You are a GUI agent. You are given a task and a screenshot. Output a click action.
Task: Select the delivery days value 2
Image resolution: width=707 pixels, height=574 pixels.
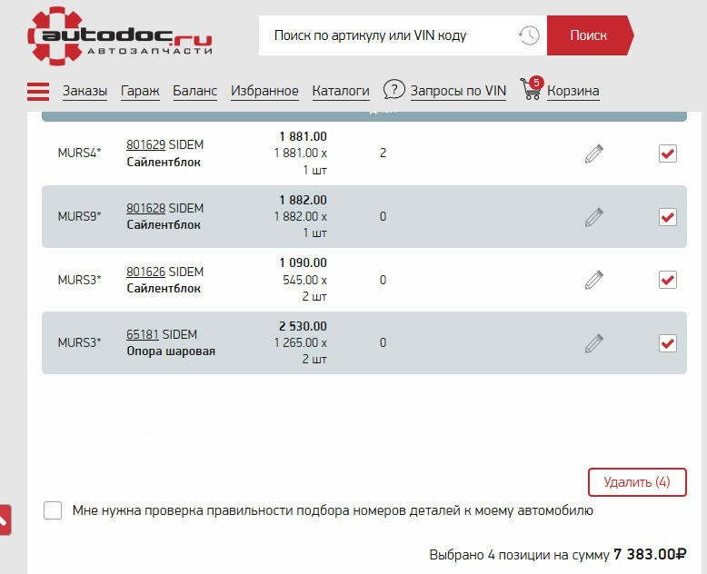pos(383,153)
